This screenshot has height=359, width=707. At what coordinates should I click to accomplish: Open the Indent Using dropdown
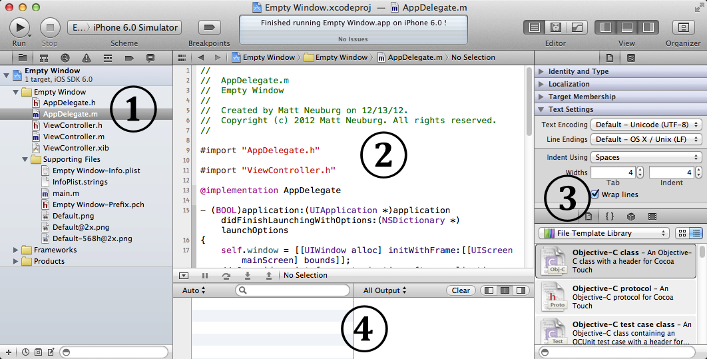tap(646, 157)
